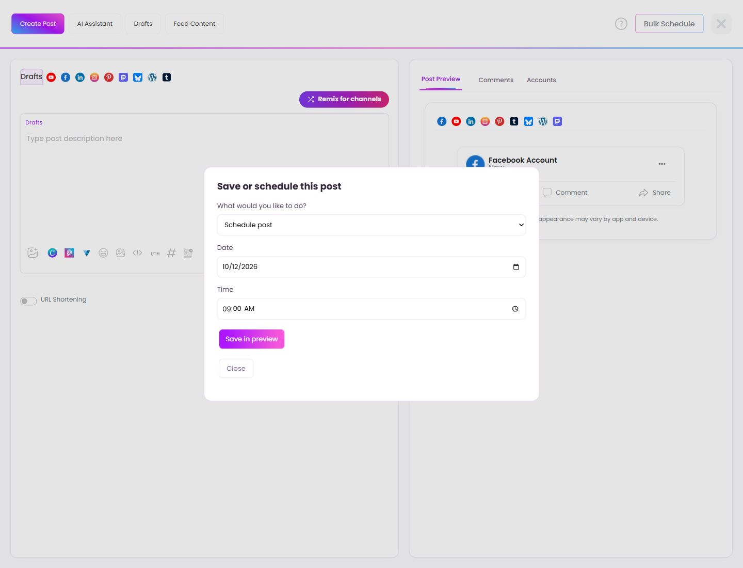Viewport: 743px width, 568px height.
Task: Open help with the question mark icon
Action: click(621, 24)
